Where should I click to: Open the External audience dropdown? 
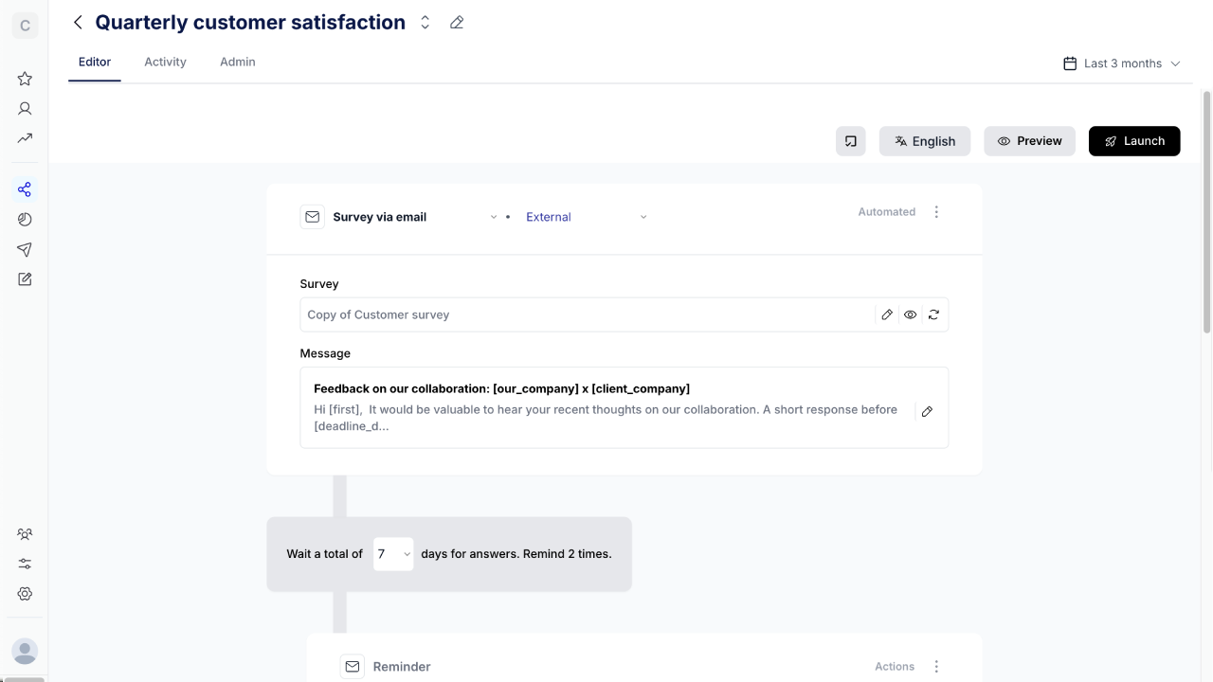click(587, 217)
